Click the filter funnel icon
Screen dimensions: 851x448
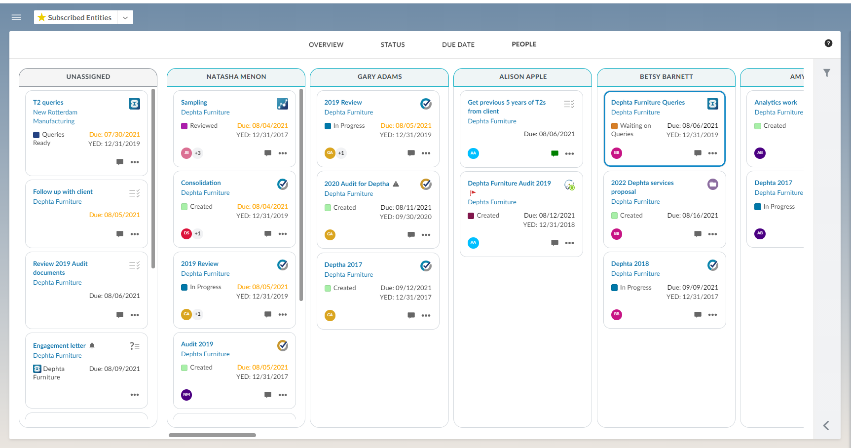(827, 73)
